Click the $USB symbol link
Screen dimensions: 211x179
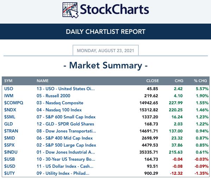pyautogui.click(x=10, y=159)
